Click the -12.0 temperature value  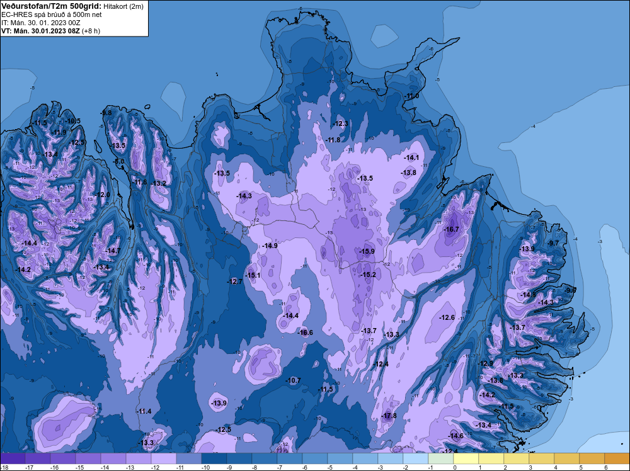(x=102, y=195)
